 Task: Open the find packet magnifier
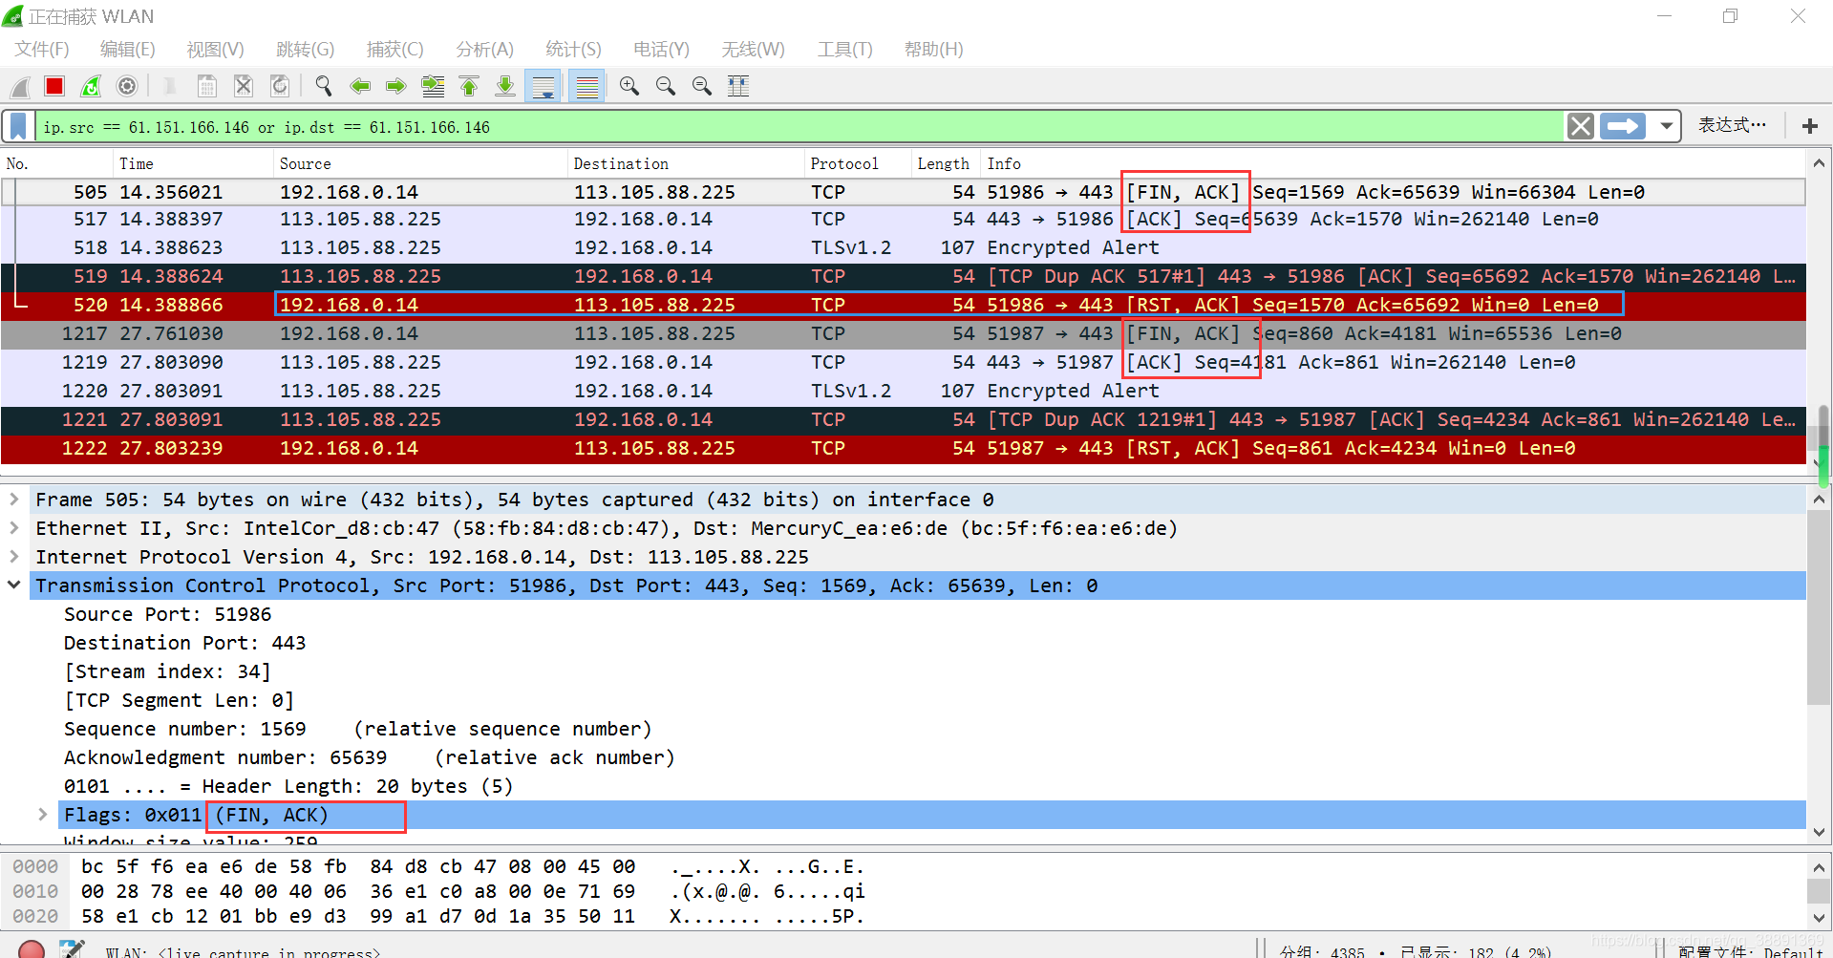point(324,87)
